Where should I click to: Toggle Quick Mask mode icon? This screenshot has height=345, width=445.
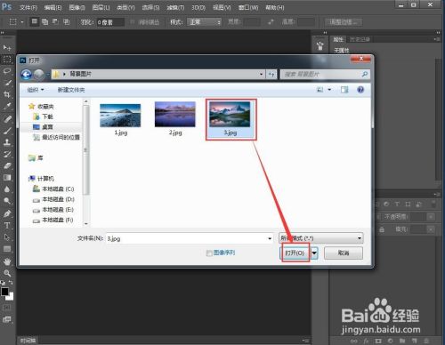coord(7,308)
